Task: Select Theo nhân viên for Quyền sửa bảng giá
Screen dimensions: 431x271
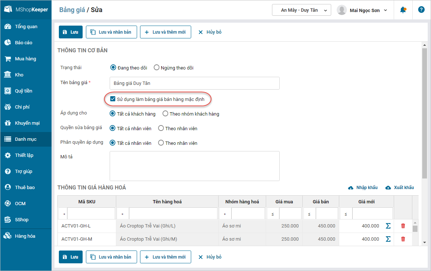Action: coord(161,128)
